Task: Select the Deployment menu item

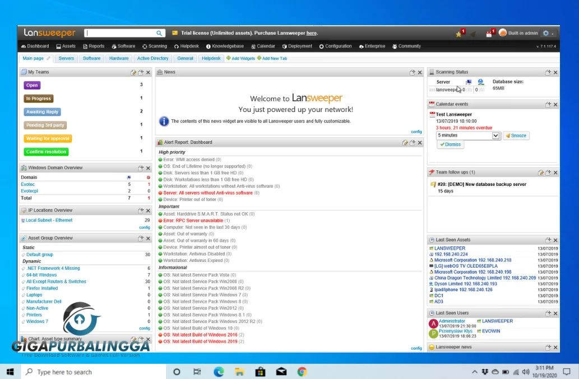Action: (299, 46)
